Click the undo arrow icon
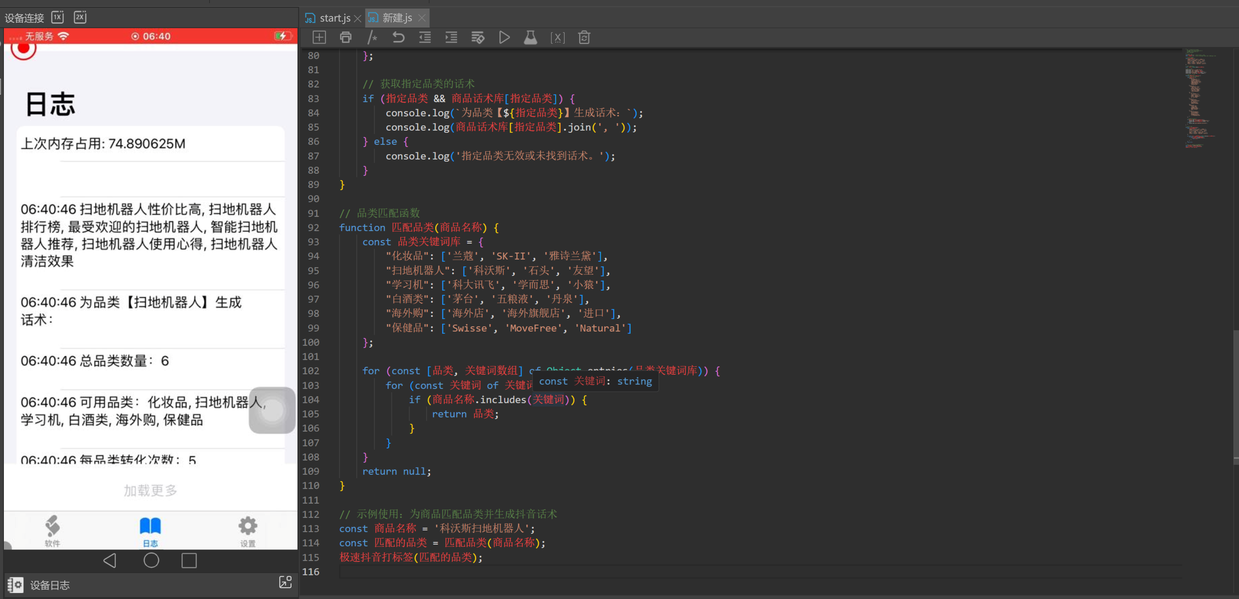Viewport: 1239px width, 599px height. [398, 38]
